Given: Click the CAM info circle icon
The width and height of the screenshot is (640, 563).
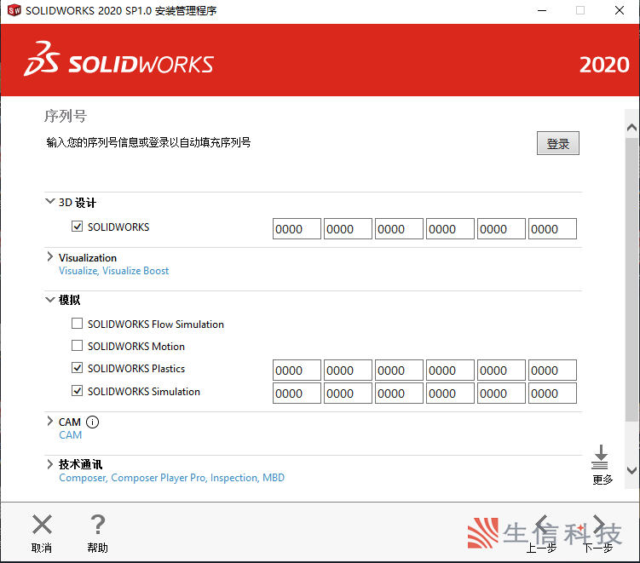Looking at the screenshot, I should pos(93,422).
